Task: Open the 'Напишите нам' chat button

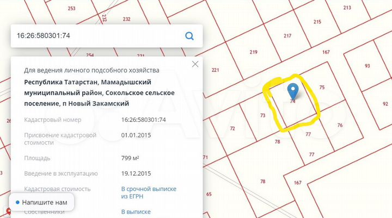Action: (41, 202)
